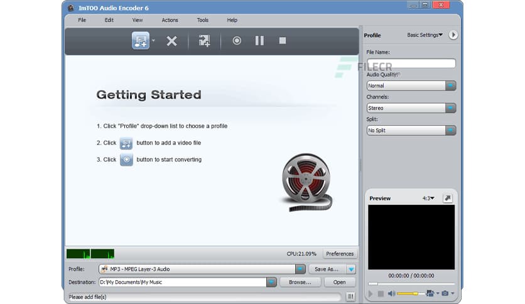525x304 pixels.
Task: Open the Save As dropdown arrow
Action: tap(351, 269)
